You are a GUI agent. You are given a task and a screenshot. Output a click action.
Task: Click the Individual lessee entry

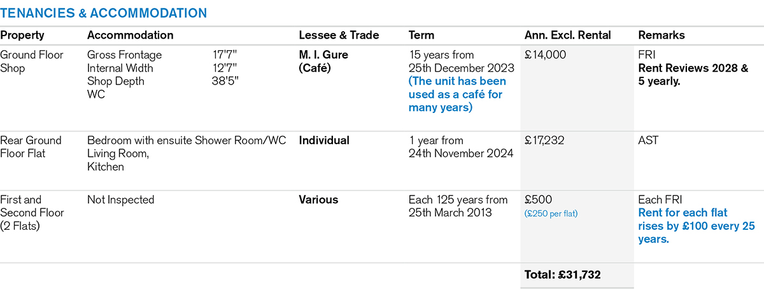coord(324,141)
